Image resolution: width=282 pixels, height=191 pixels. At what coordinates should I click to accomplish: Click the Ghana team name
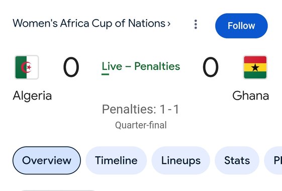pos(250,95)
